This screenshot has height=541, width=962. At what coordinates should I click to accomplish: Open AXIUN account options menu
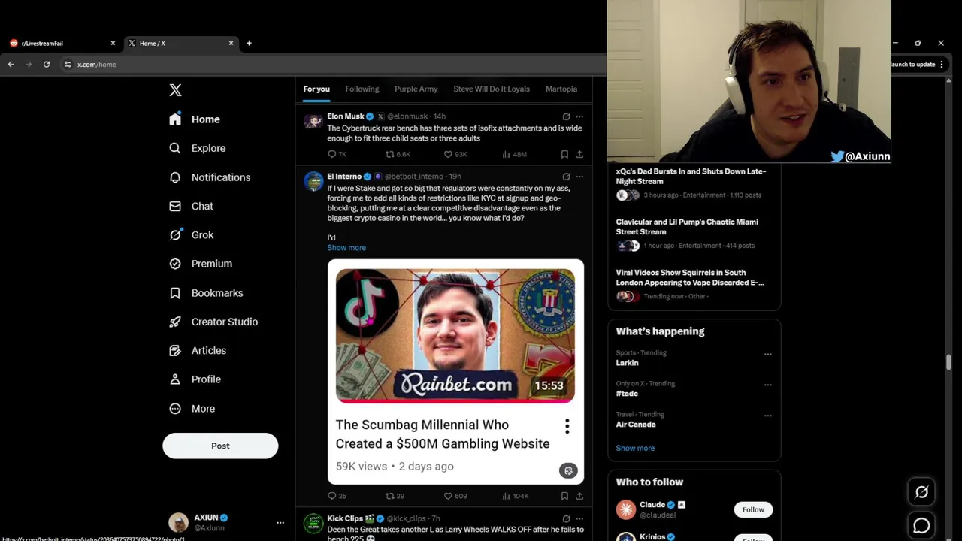tap(280, 523)
